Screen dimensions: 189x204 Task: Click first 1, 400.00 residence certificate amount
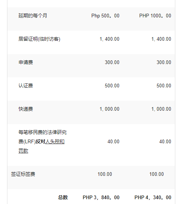pos(109,39)
